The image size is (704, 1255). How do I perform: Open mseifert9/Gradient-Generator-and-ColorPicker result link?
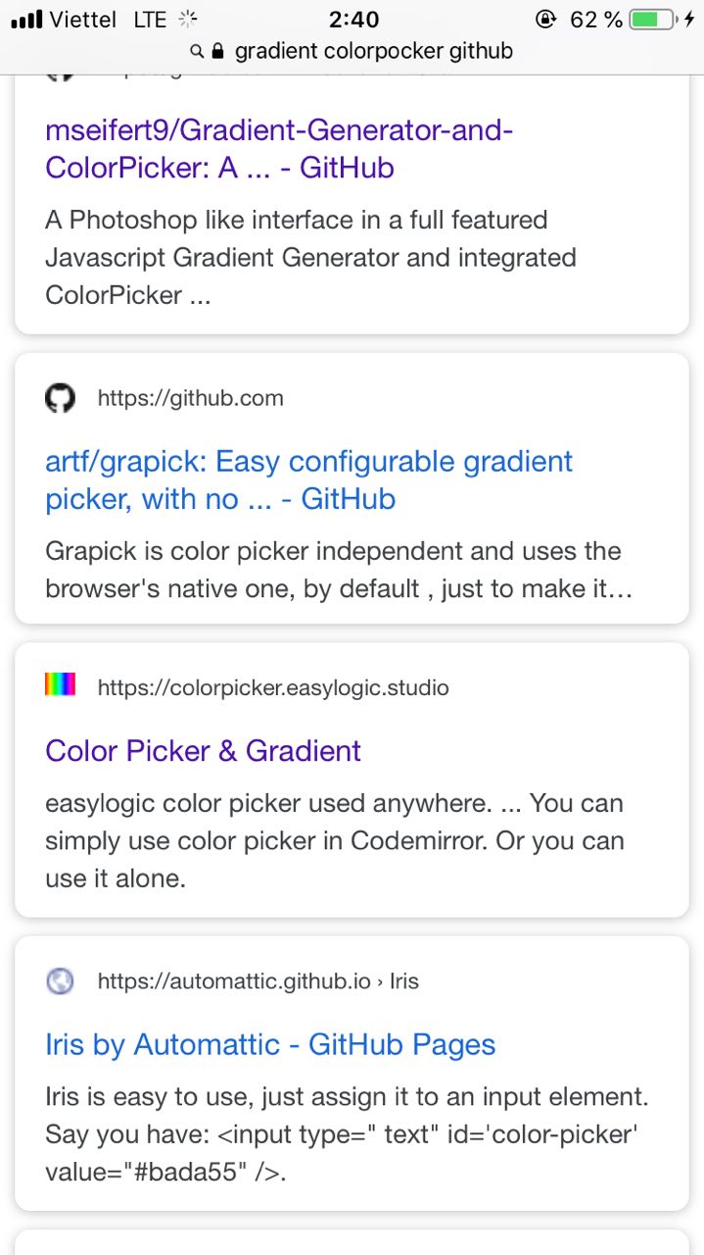coord(279,149)
